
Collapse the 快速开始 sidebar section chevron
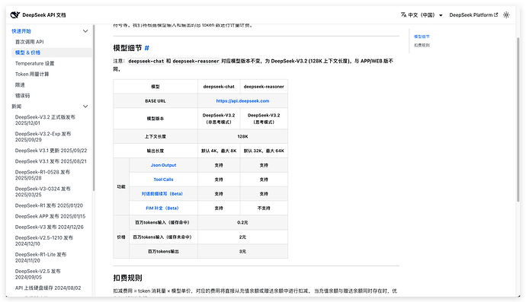pos(85,31)
